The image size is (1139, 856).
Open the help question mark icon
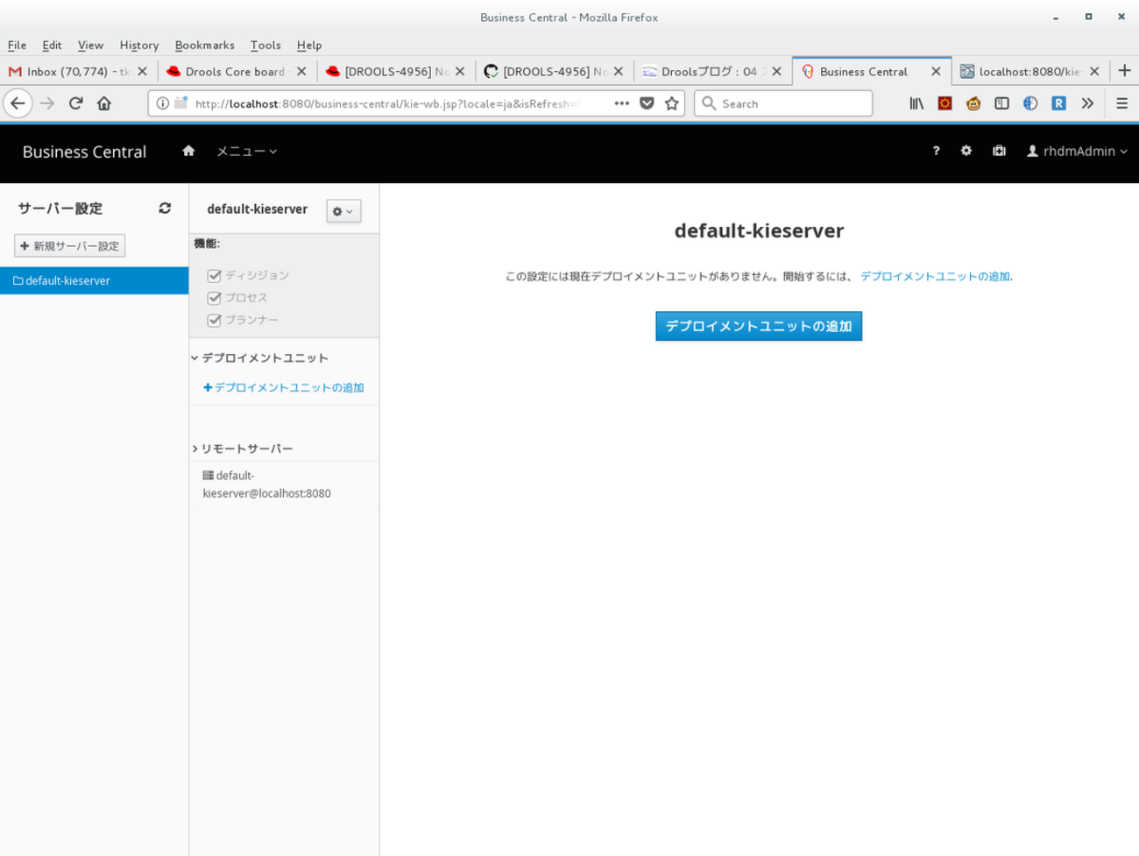click(x=936, y=151)
